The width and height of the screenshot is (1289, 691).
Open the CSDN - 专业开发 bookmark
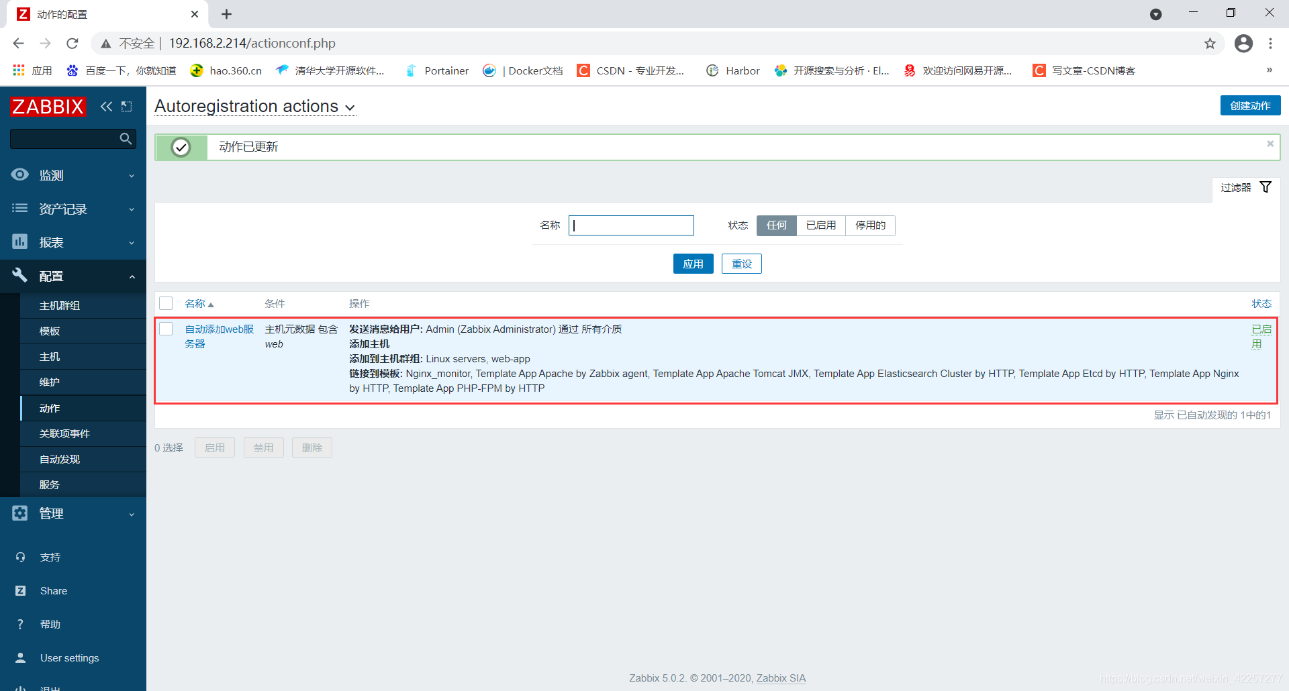pos(631,70)
